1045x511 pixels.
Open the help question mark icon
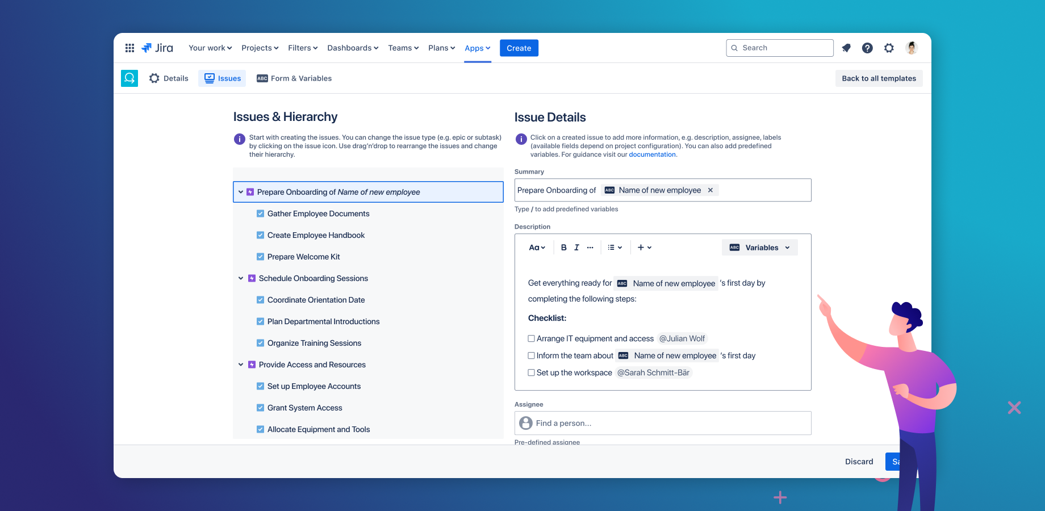867,48
